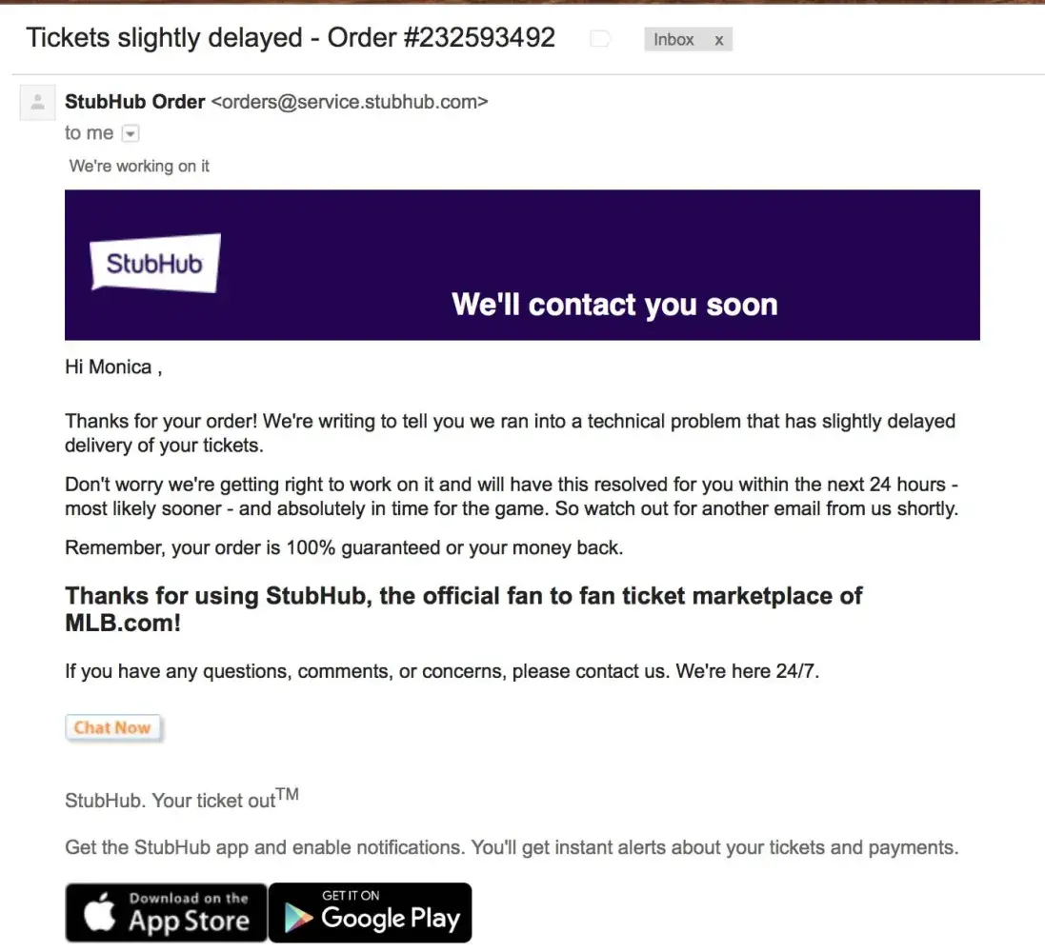Click the orders@service.stubhub.com email address
Screen dimensions: 1045x952
(x=349, y=102)
